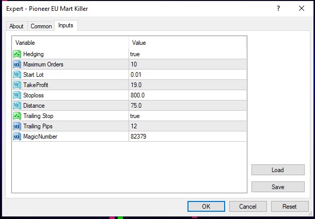Select the Trailing Pips variable name
The width and height of the screenshot is (315, 219).
[x=38, y=126]
